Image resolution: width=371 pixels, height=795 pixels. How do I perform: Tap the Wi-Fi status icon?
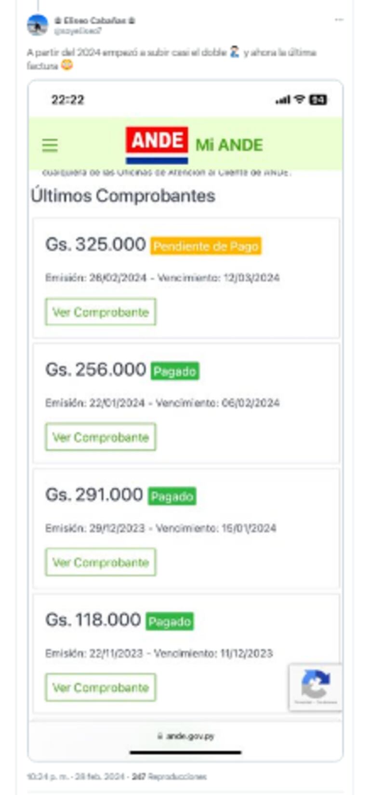click(300, 99)
